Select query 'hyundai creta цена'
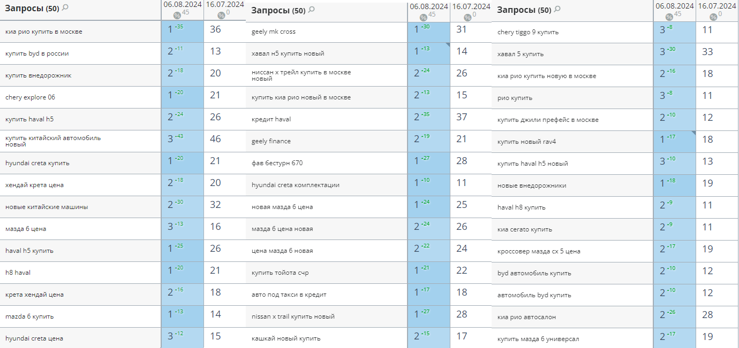The image size is (739, 348). [34, 338]
